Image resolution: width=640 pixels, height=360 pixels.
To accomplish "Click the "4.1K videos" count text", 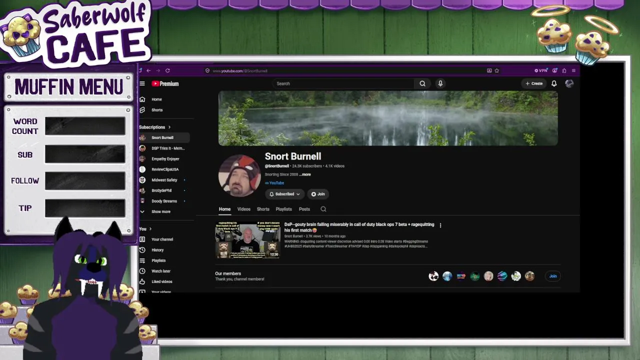I will [335, 166].
